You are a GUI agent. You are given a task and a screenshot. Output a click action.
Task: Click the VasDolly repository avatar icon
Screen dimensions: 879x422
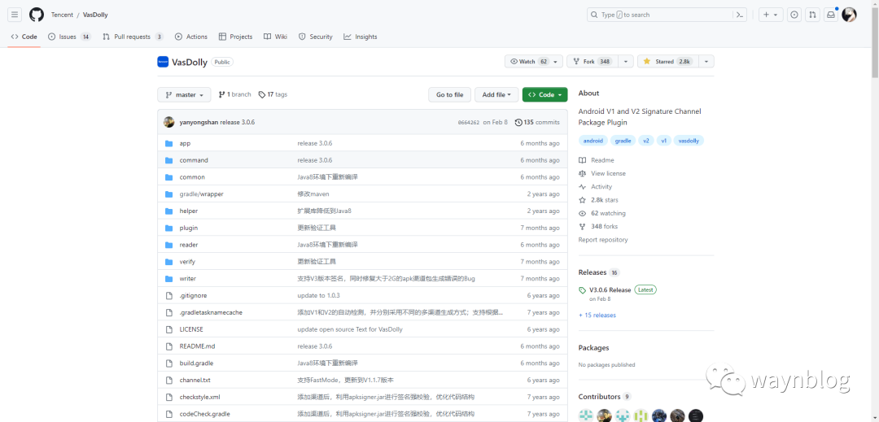(163, 62)
